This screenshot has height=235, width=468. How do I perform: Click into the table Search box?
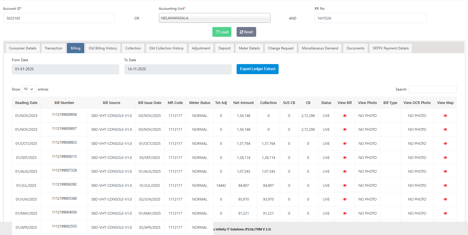pyautogui.click(x=432, y=89)
